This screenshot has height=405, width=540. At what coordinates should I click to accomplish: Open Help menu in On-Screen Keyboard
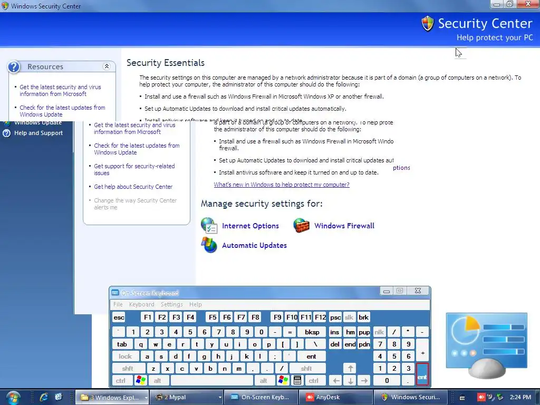195,304
